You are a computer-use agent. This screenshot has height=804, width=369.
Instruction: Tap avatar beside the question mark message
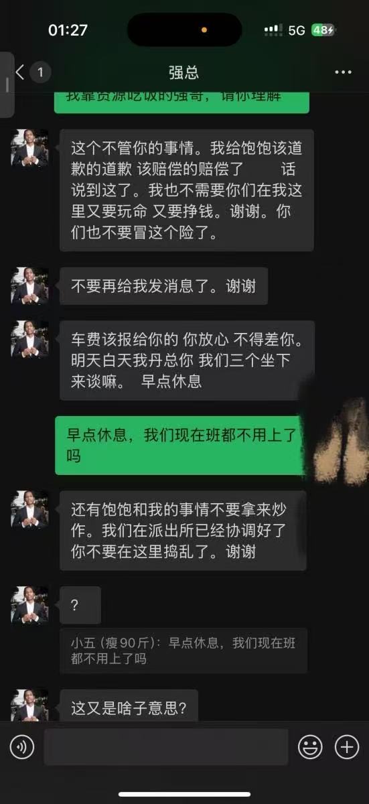click(29, 605)
